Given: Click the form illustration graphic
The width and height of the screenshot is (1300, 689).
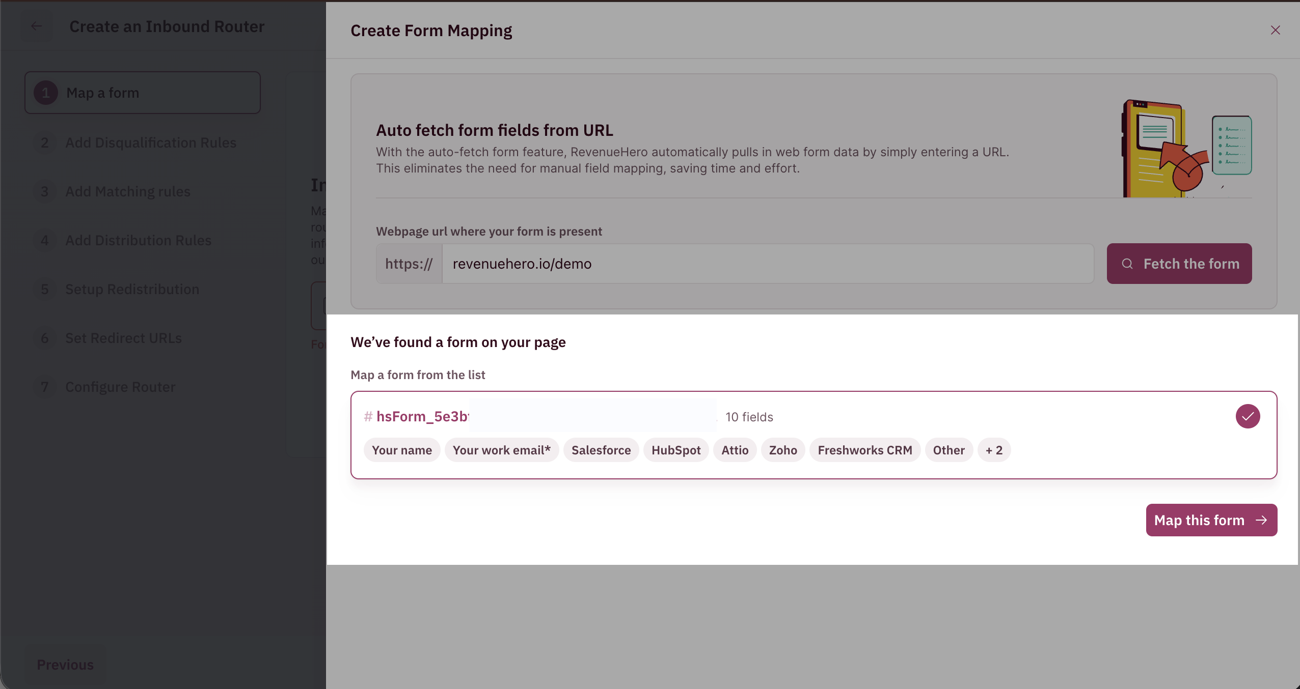Looking at the screenshot, I should [1186, 149].
